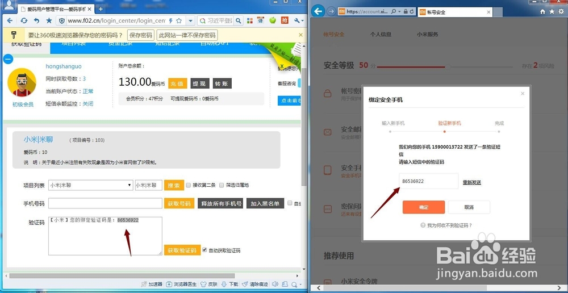This screenshot has height=293, width=568.
Task: Open 皮肤 skin option in status bar
Action: pyautogui.click(x=209, y=284)
